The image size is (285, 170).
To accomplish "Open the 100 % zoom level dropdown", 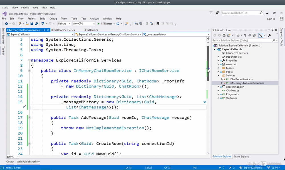I will click(x=13, y=157).
